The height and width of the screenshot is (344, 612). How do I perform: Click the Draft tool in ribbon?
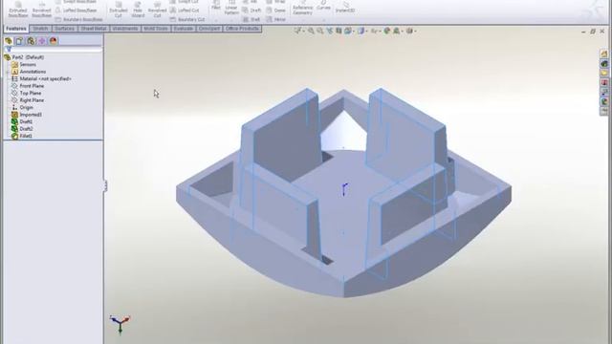point(251,11)
